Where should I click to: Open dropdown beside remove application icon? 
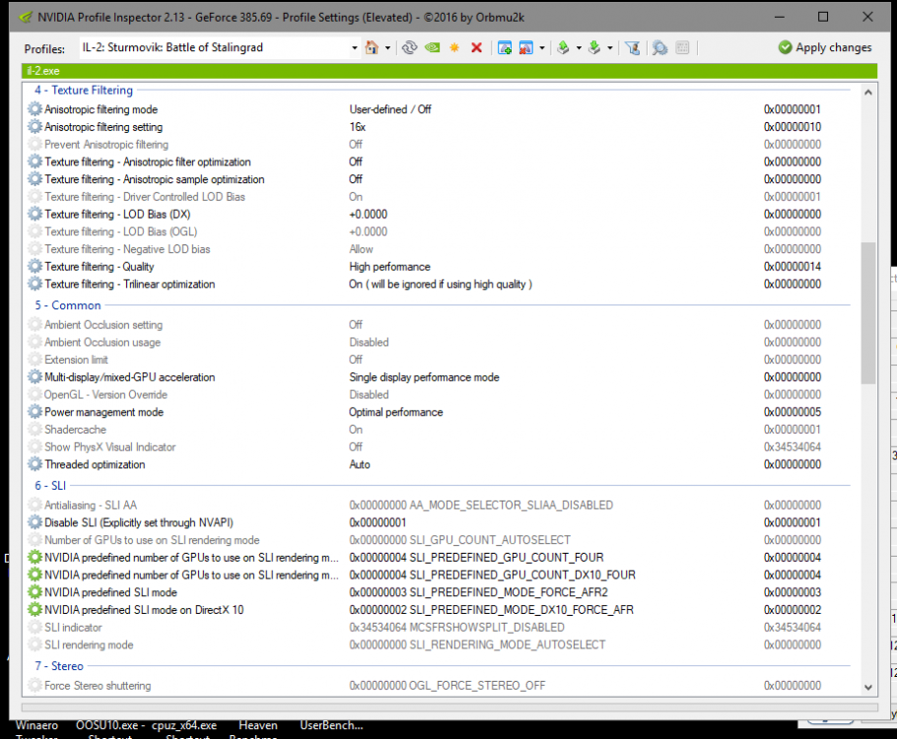pos(542,48)
